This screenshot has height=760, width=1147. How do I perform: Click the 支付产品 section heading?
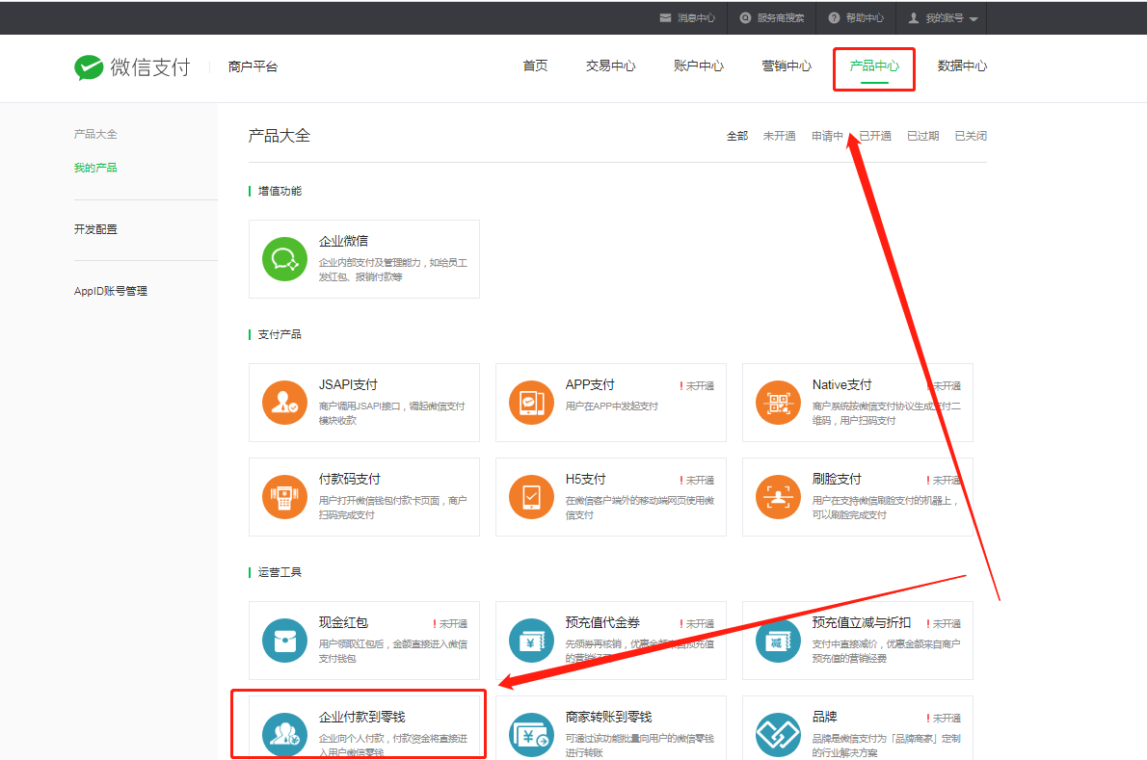(x=280, y=334)
